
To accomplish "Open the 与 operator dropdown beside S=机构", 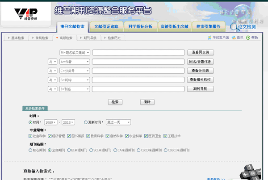I will [x=52, y=80].
